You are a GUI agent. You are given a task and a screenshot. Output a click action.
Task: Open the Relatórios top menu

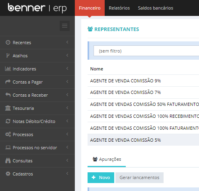click(x=119, y=8)
